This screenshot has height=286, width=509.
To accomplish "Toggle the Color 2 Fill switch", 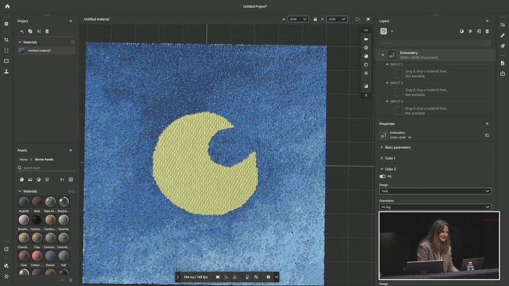I will (x=382, y=177).
